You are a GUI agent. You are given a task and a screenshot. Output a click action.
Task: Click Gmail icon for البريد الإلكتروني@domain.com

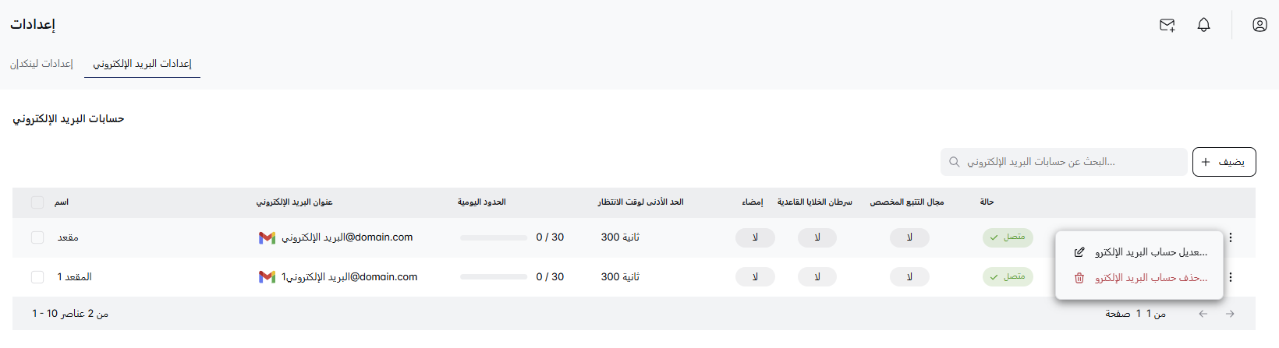click(x=267, y=237)
